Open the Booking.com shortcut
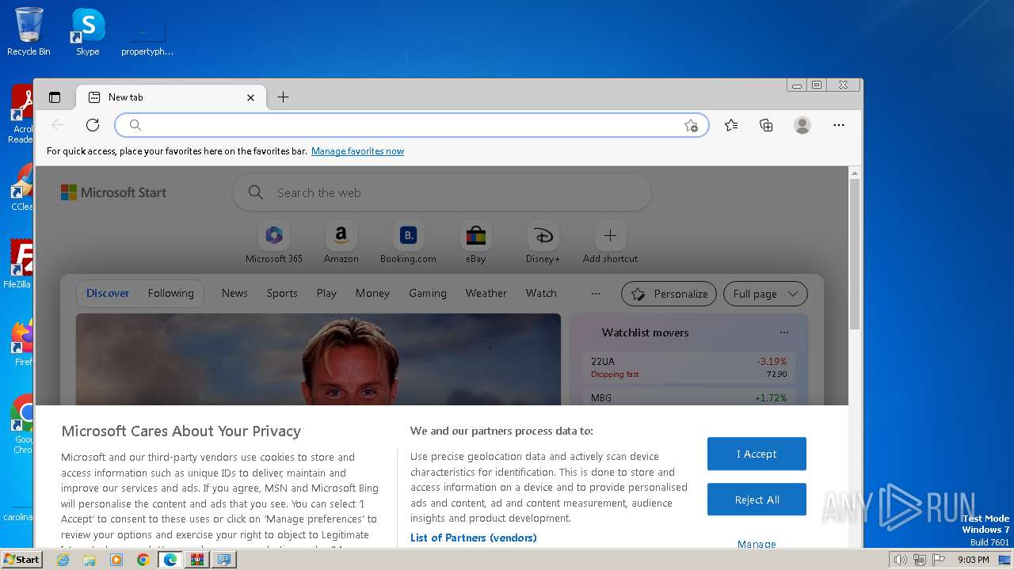Viewport: 1014px width, 570px height. point(408,243)
